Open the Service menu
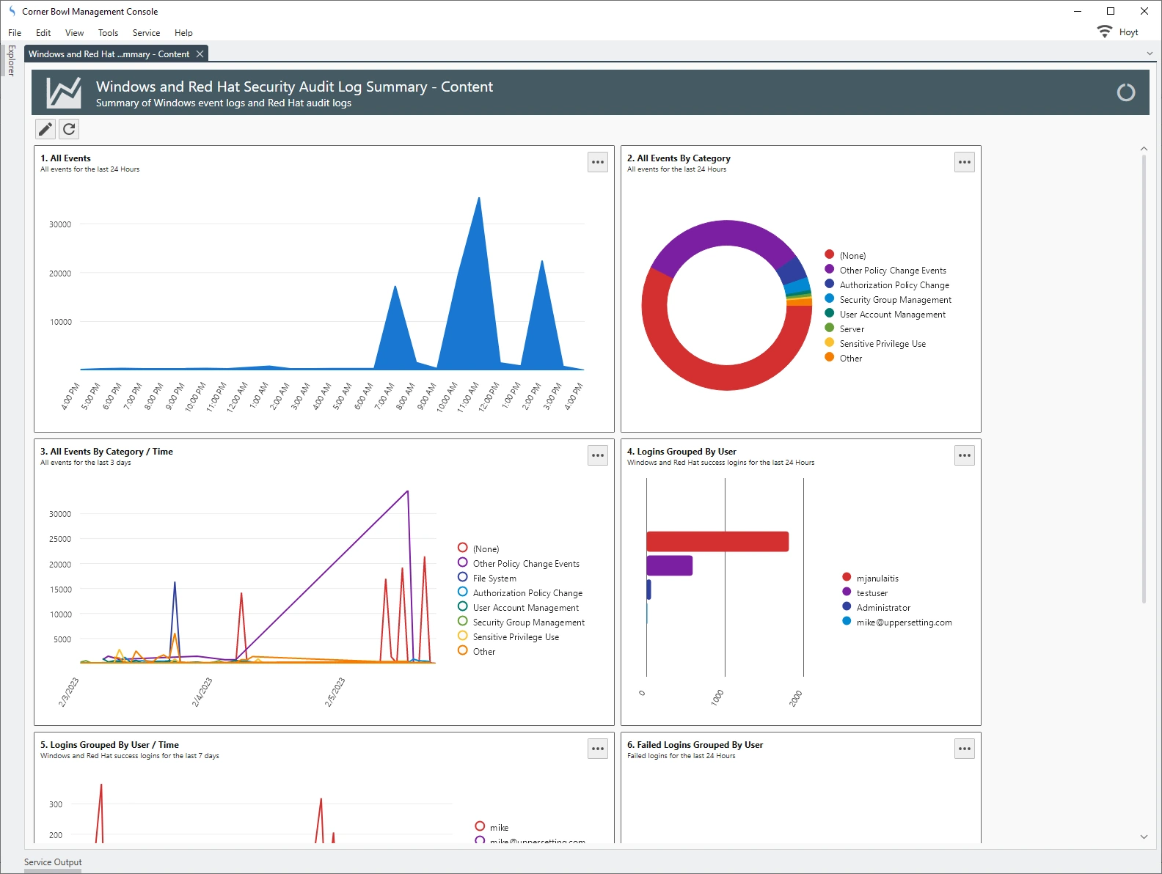 pos(146,33)
